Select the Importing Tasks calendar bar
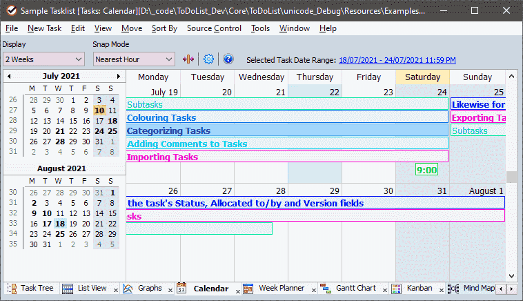 tap(287, 157)
